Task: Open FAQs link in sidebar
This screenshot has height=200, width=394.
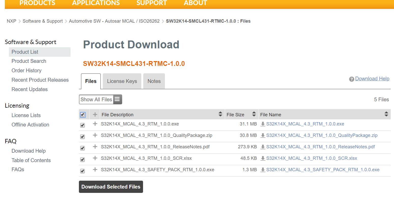Action: click(x=18, y=169)
